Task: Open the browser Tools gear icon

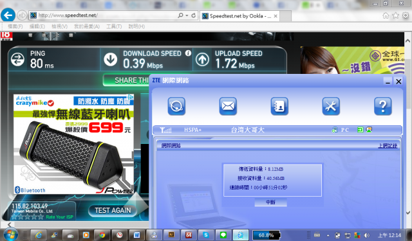Action: click(x=406, y=15)
